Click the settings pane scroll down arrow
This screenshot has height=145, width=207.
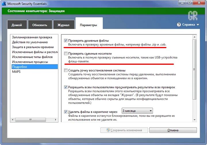click(x=194, y=120)
